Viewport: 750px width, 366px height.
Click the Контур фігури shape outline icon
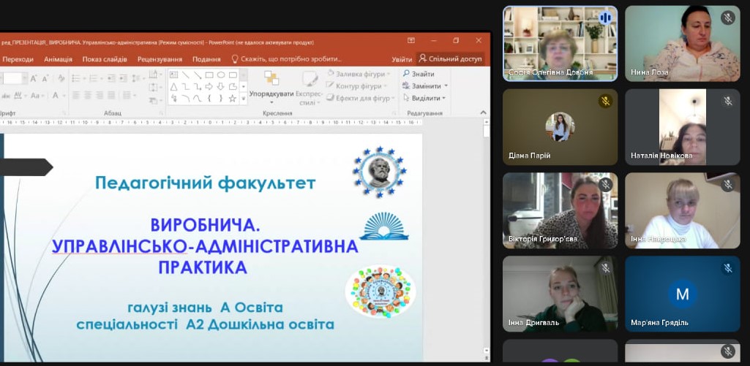330,86
